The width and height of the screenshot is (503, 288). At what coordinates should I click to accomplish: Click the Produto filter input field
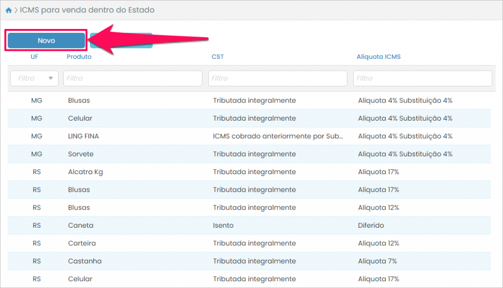point(133,79)
